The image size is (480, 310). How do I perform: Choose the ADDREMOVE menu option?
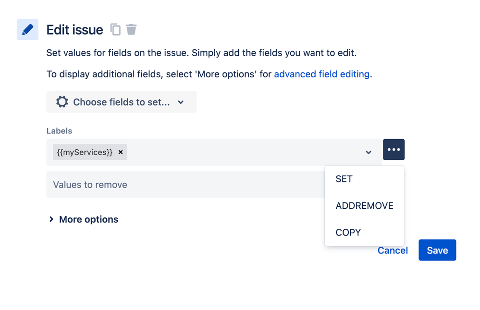364,206
